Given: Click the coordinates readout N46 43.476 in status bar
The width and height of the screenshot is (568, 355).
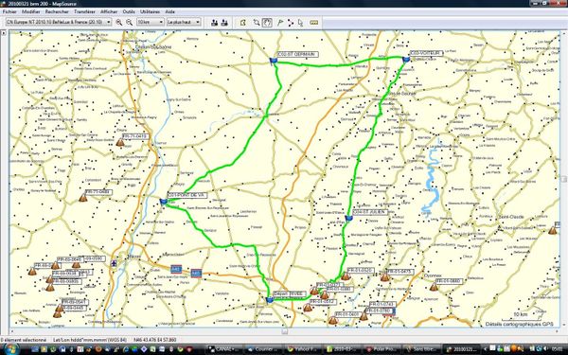Looking at the screenshot, I should click(x=155, y=340).
